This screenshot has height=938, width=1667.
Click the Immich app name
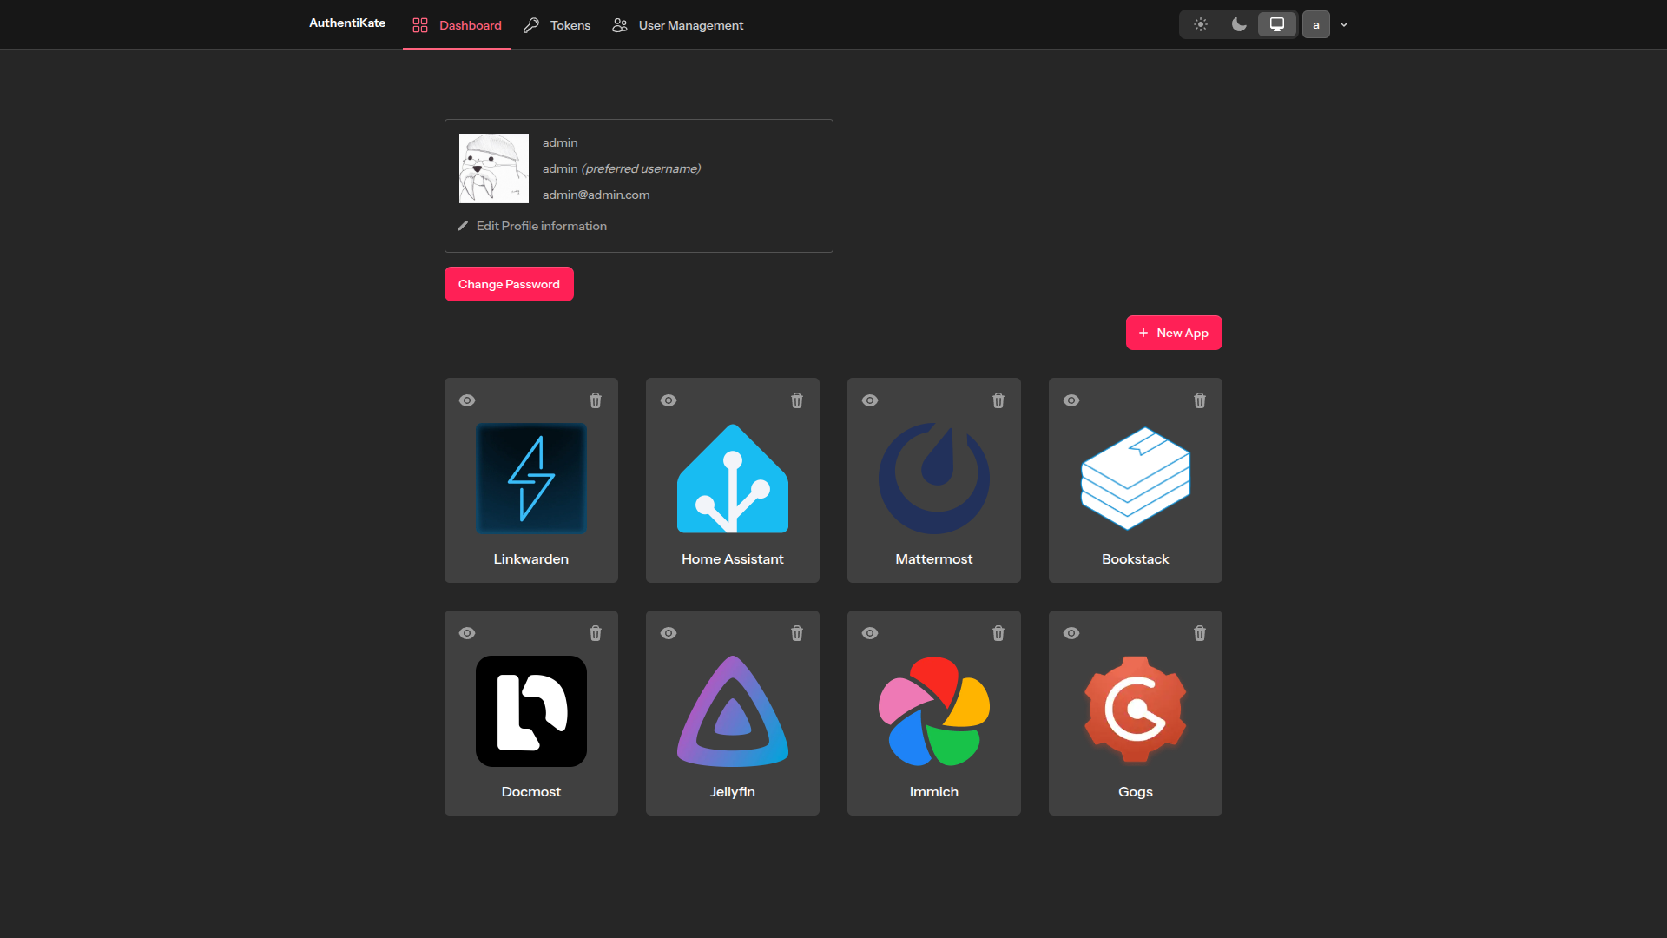click(934, 792)
